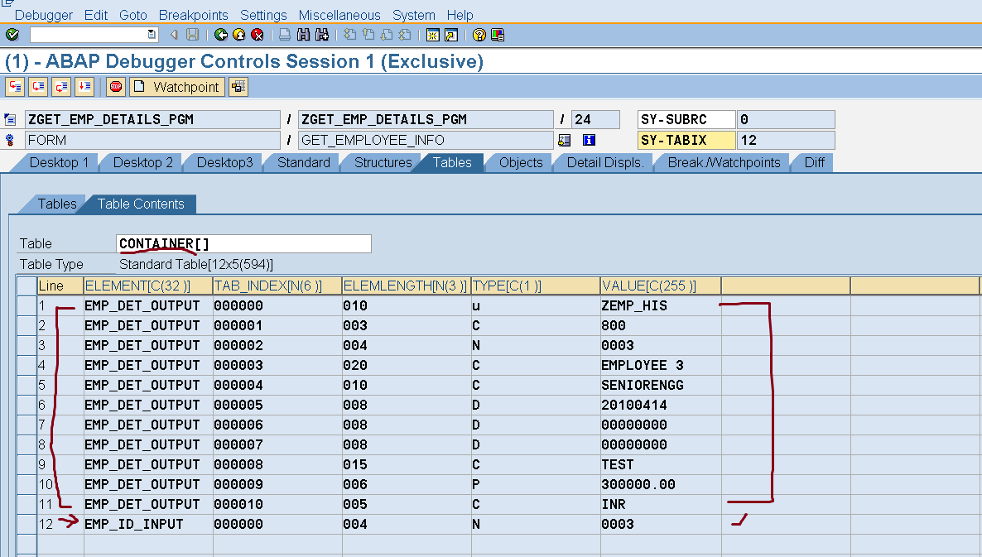Go back using the green Back arrow icon
This screenshot has height=557, width=982.
coord(222,35)
